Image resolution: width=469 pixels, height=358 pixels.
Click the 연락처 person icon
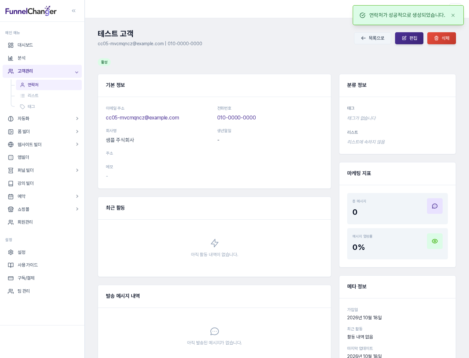22,85
